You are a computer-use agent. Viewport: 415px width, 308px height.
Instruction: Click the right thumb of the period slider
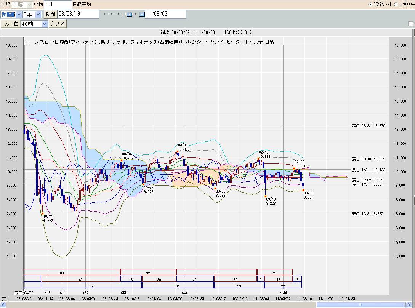[142, 14]
